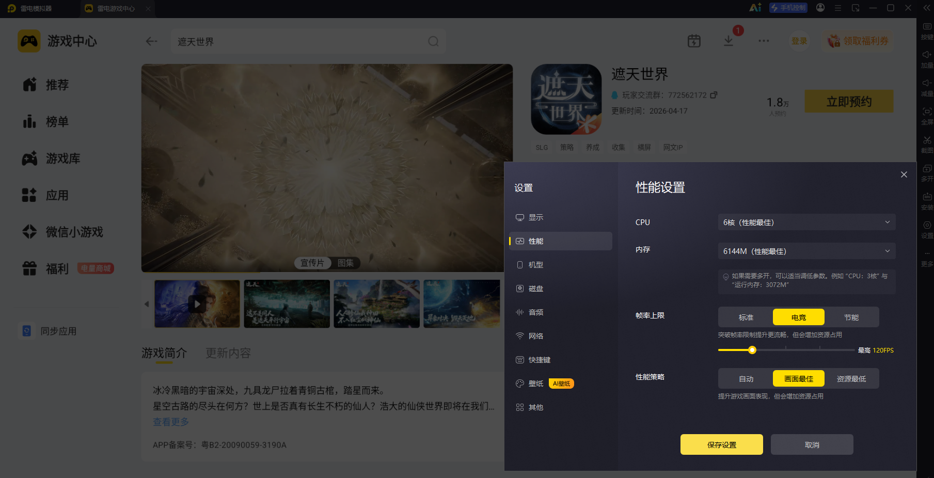Open the downloads icon with red badge

729,41
